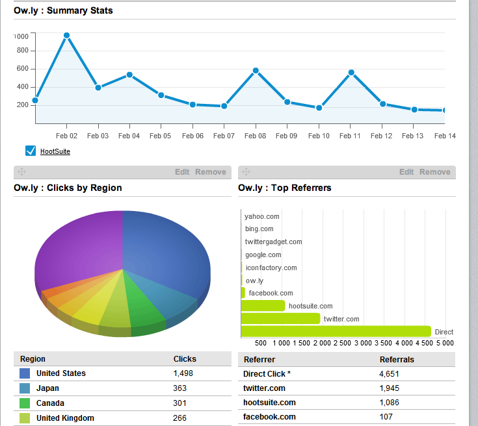478x426 pixels.
Task: Click the iconfactory.com chart label
Action: [271, 268]
